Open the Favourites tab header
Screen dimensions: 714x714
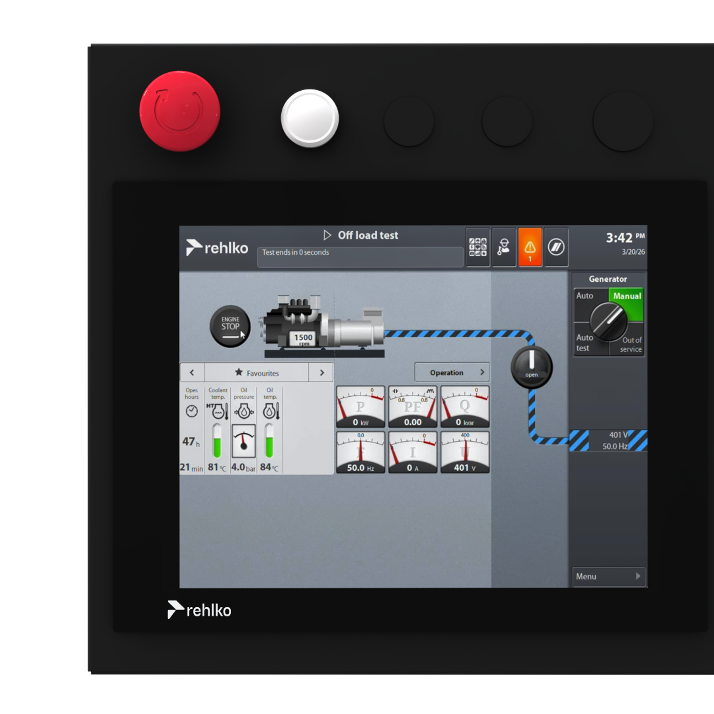coord(257,373)
